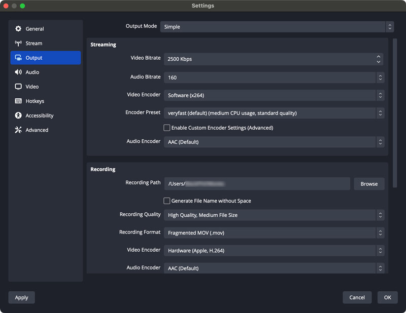The image size is (406, 313).
Task: Open the Hotkeys settings page
Action: coord(46,101)
